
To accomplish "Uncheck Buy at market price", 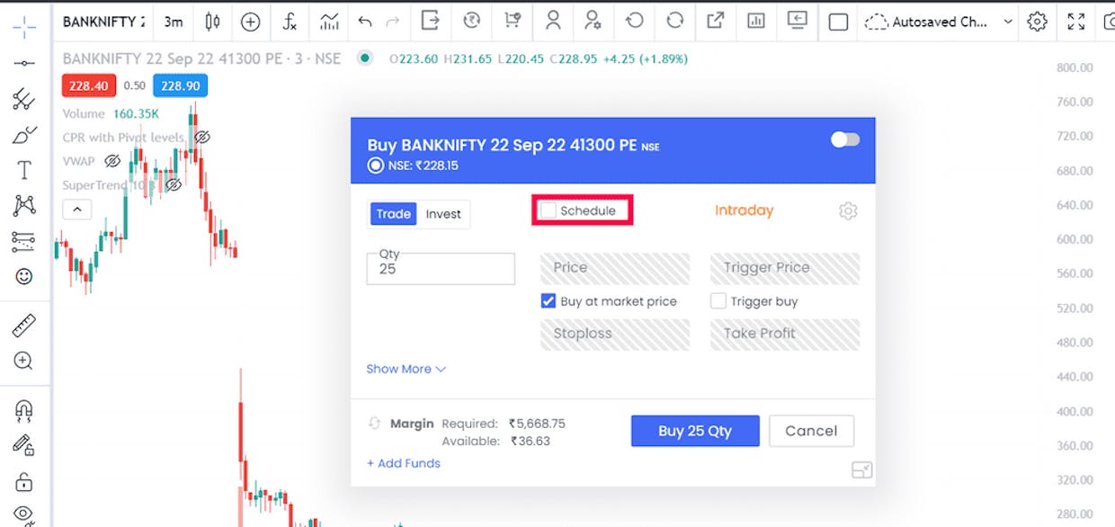I will click(549, 301).
